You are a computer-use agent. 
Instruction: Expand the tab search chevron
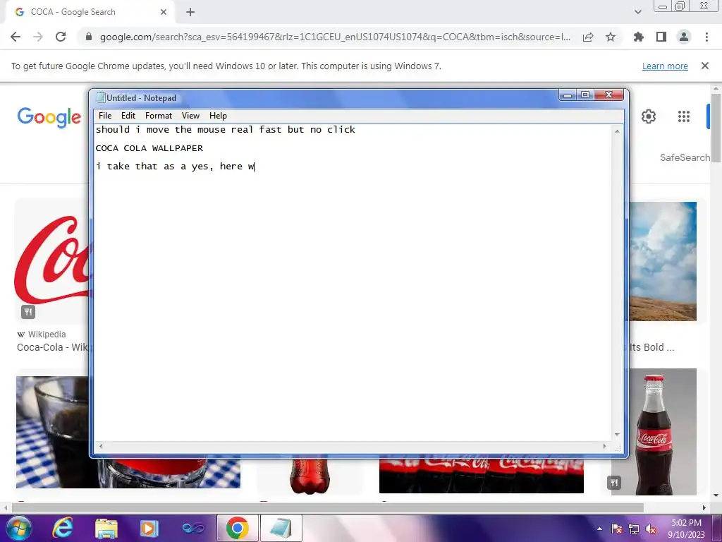[637, 12]
